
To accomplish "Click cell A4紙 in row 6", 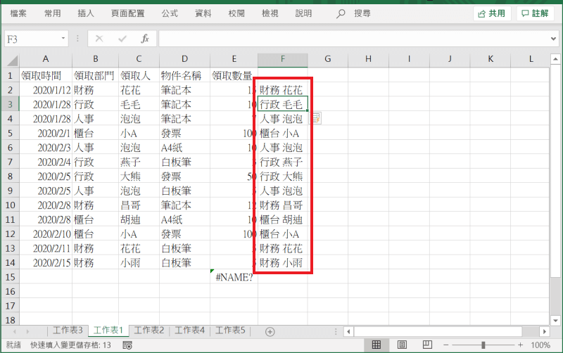I will click(184, 148).
